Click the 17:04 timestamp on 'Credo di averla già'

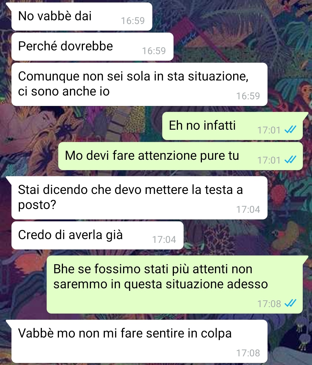(x=164, y=240)
